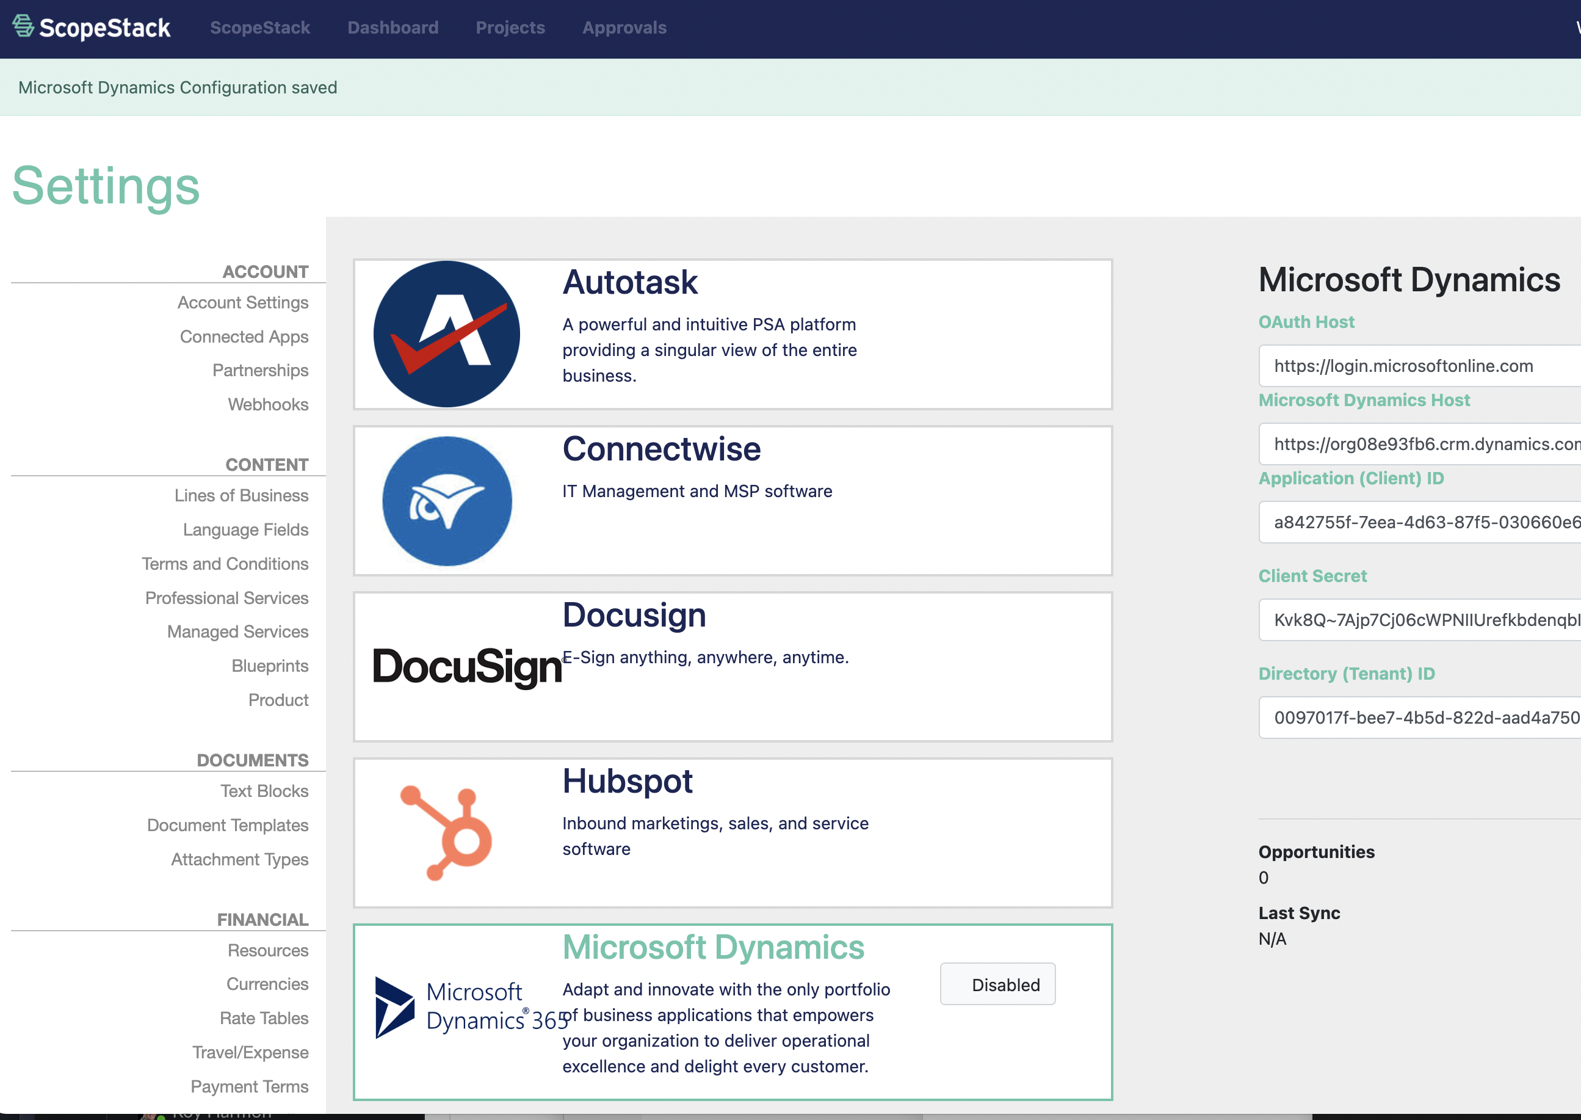Click 'E-Sign anything, anywhere, anytime.' text
Viewport: 1581px width, 1120px height.
706,657
